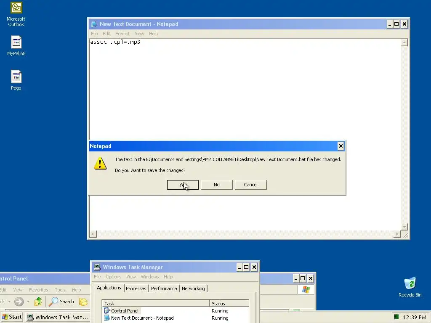Screen dimensions: 431x323
Task: Click the Task Manager title bar icon
Action: tap(97, 267)
